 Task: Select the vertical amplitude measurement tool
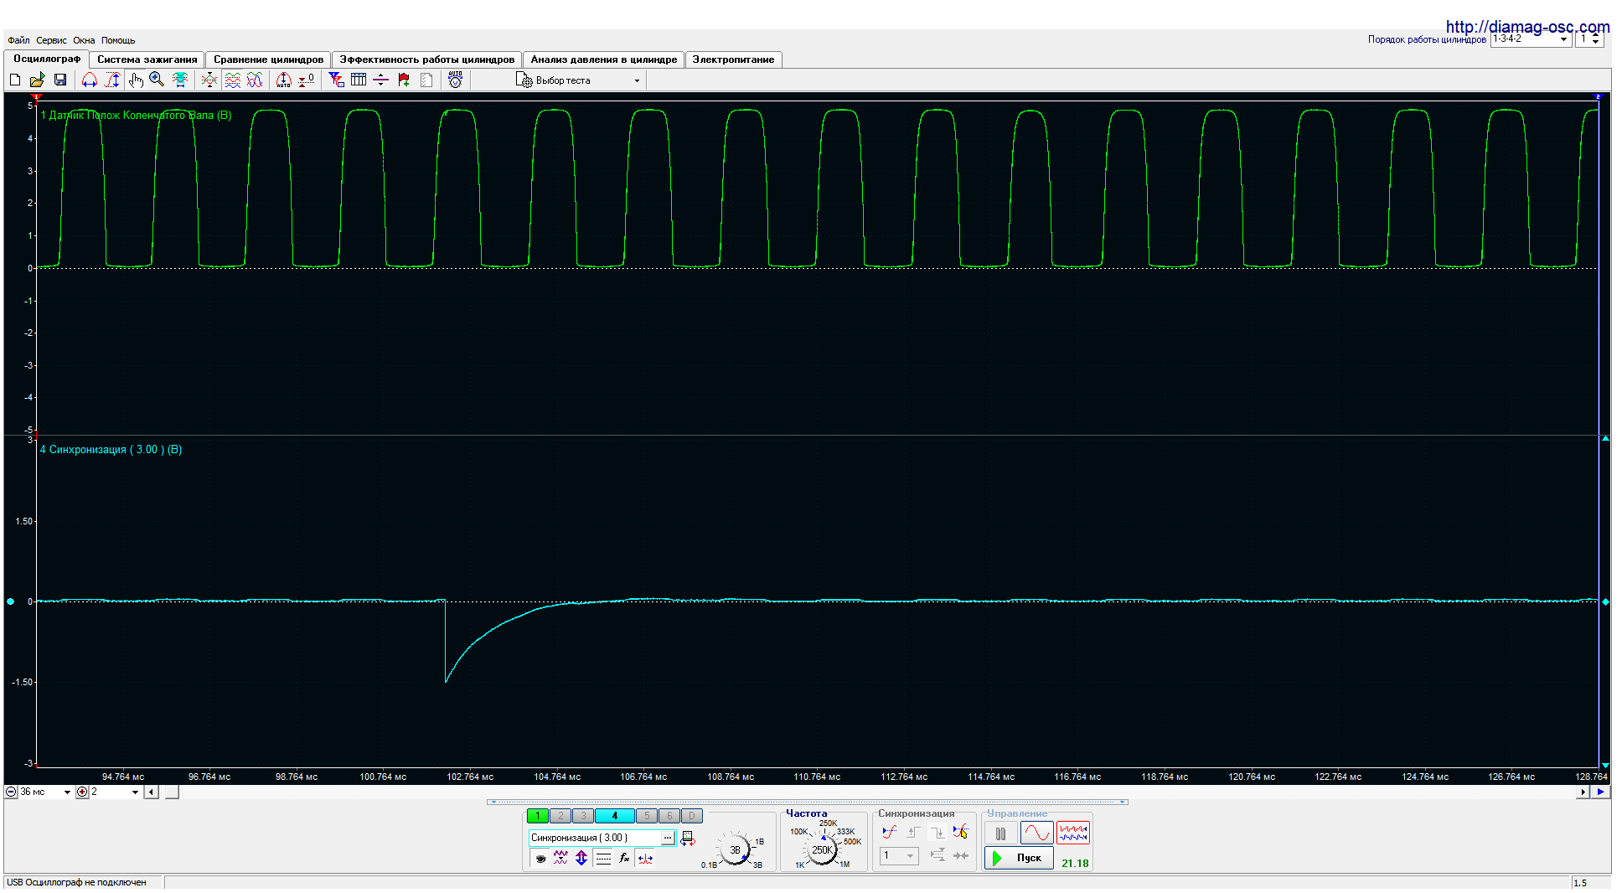(112, 80)
